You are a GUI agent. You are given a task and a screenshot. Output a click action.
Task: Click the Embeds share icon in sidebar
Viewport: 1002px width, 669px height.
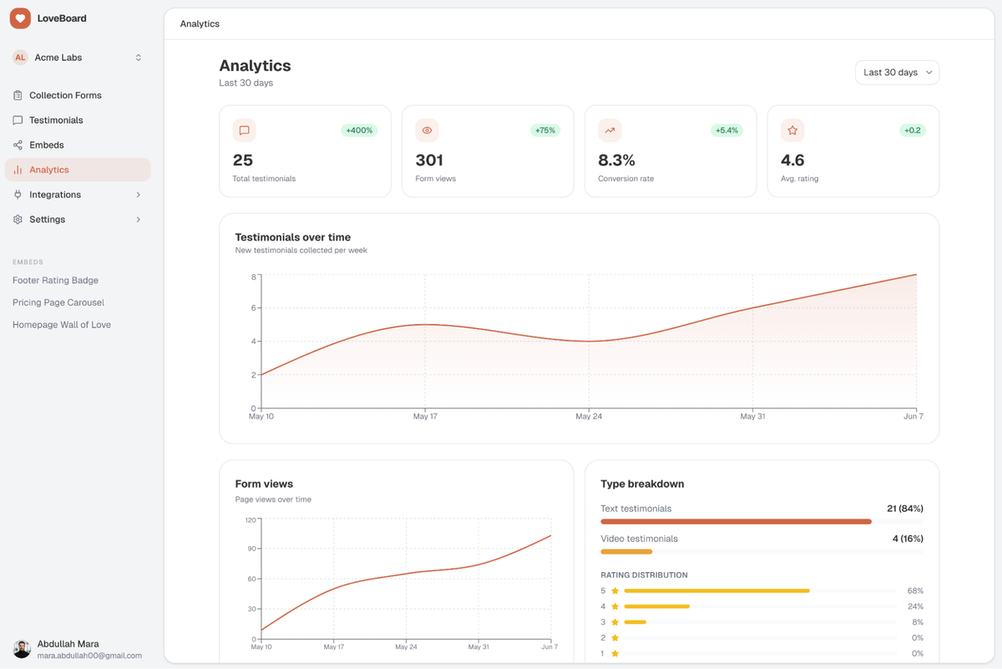click(18, 145)
